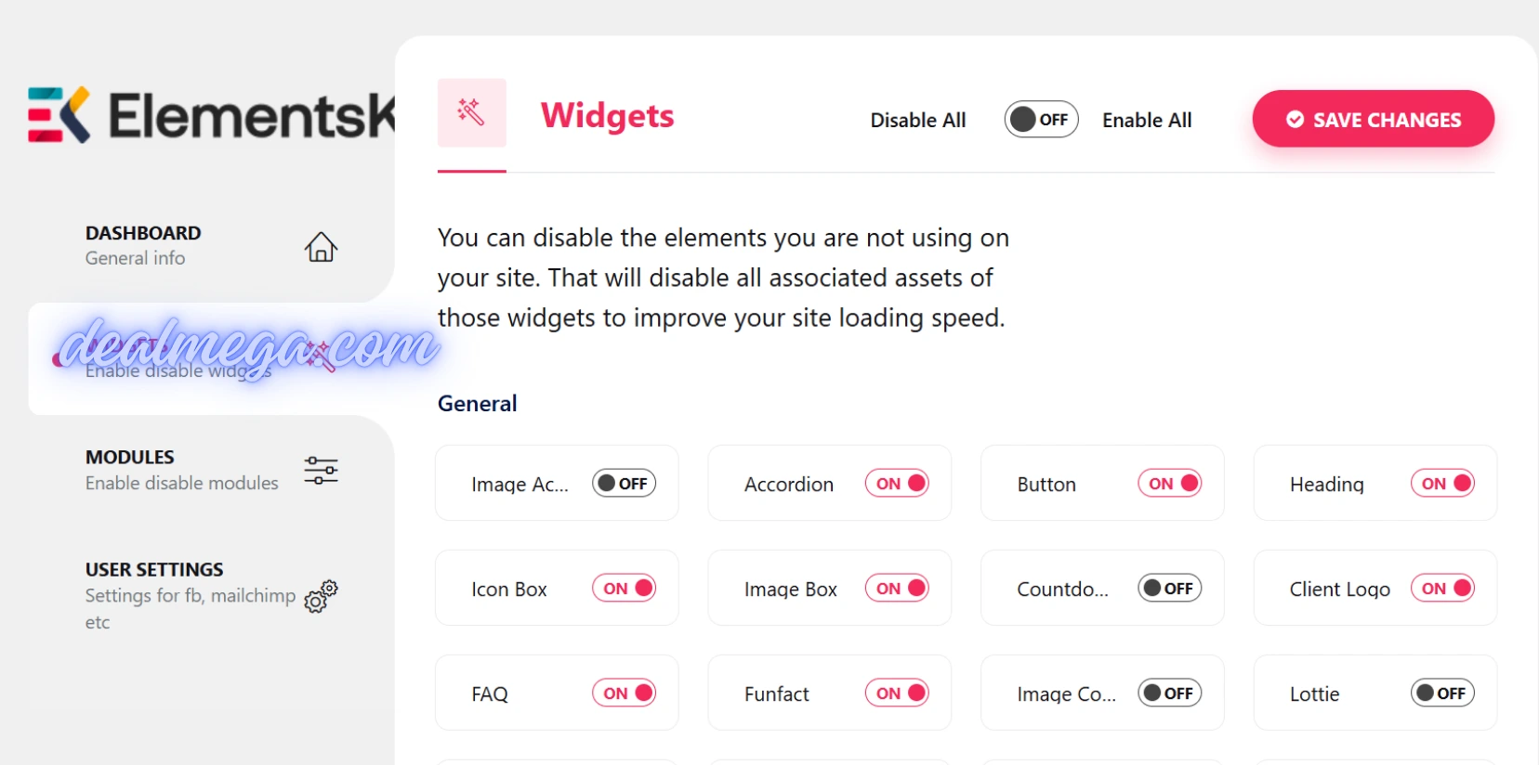Click the checkmark icon in Save Changes
The width and height of the screenshot is (1539, 765).
point(1295,120)
